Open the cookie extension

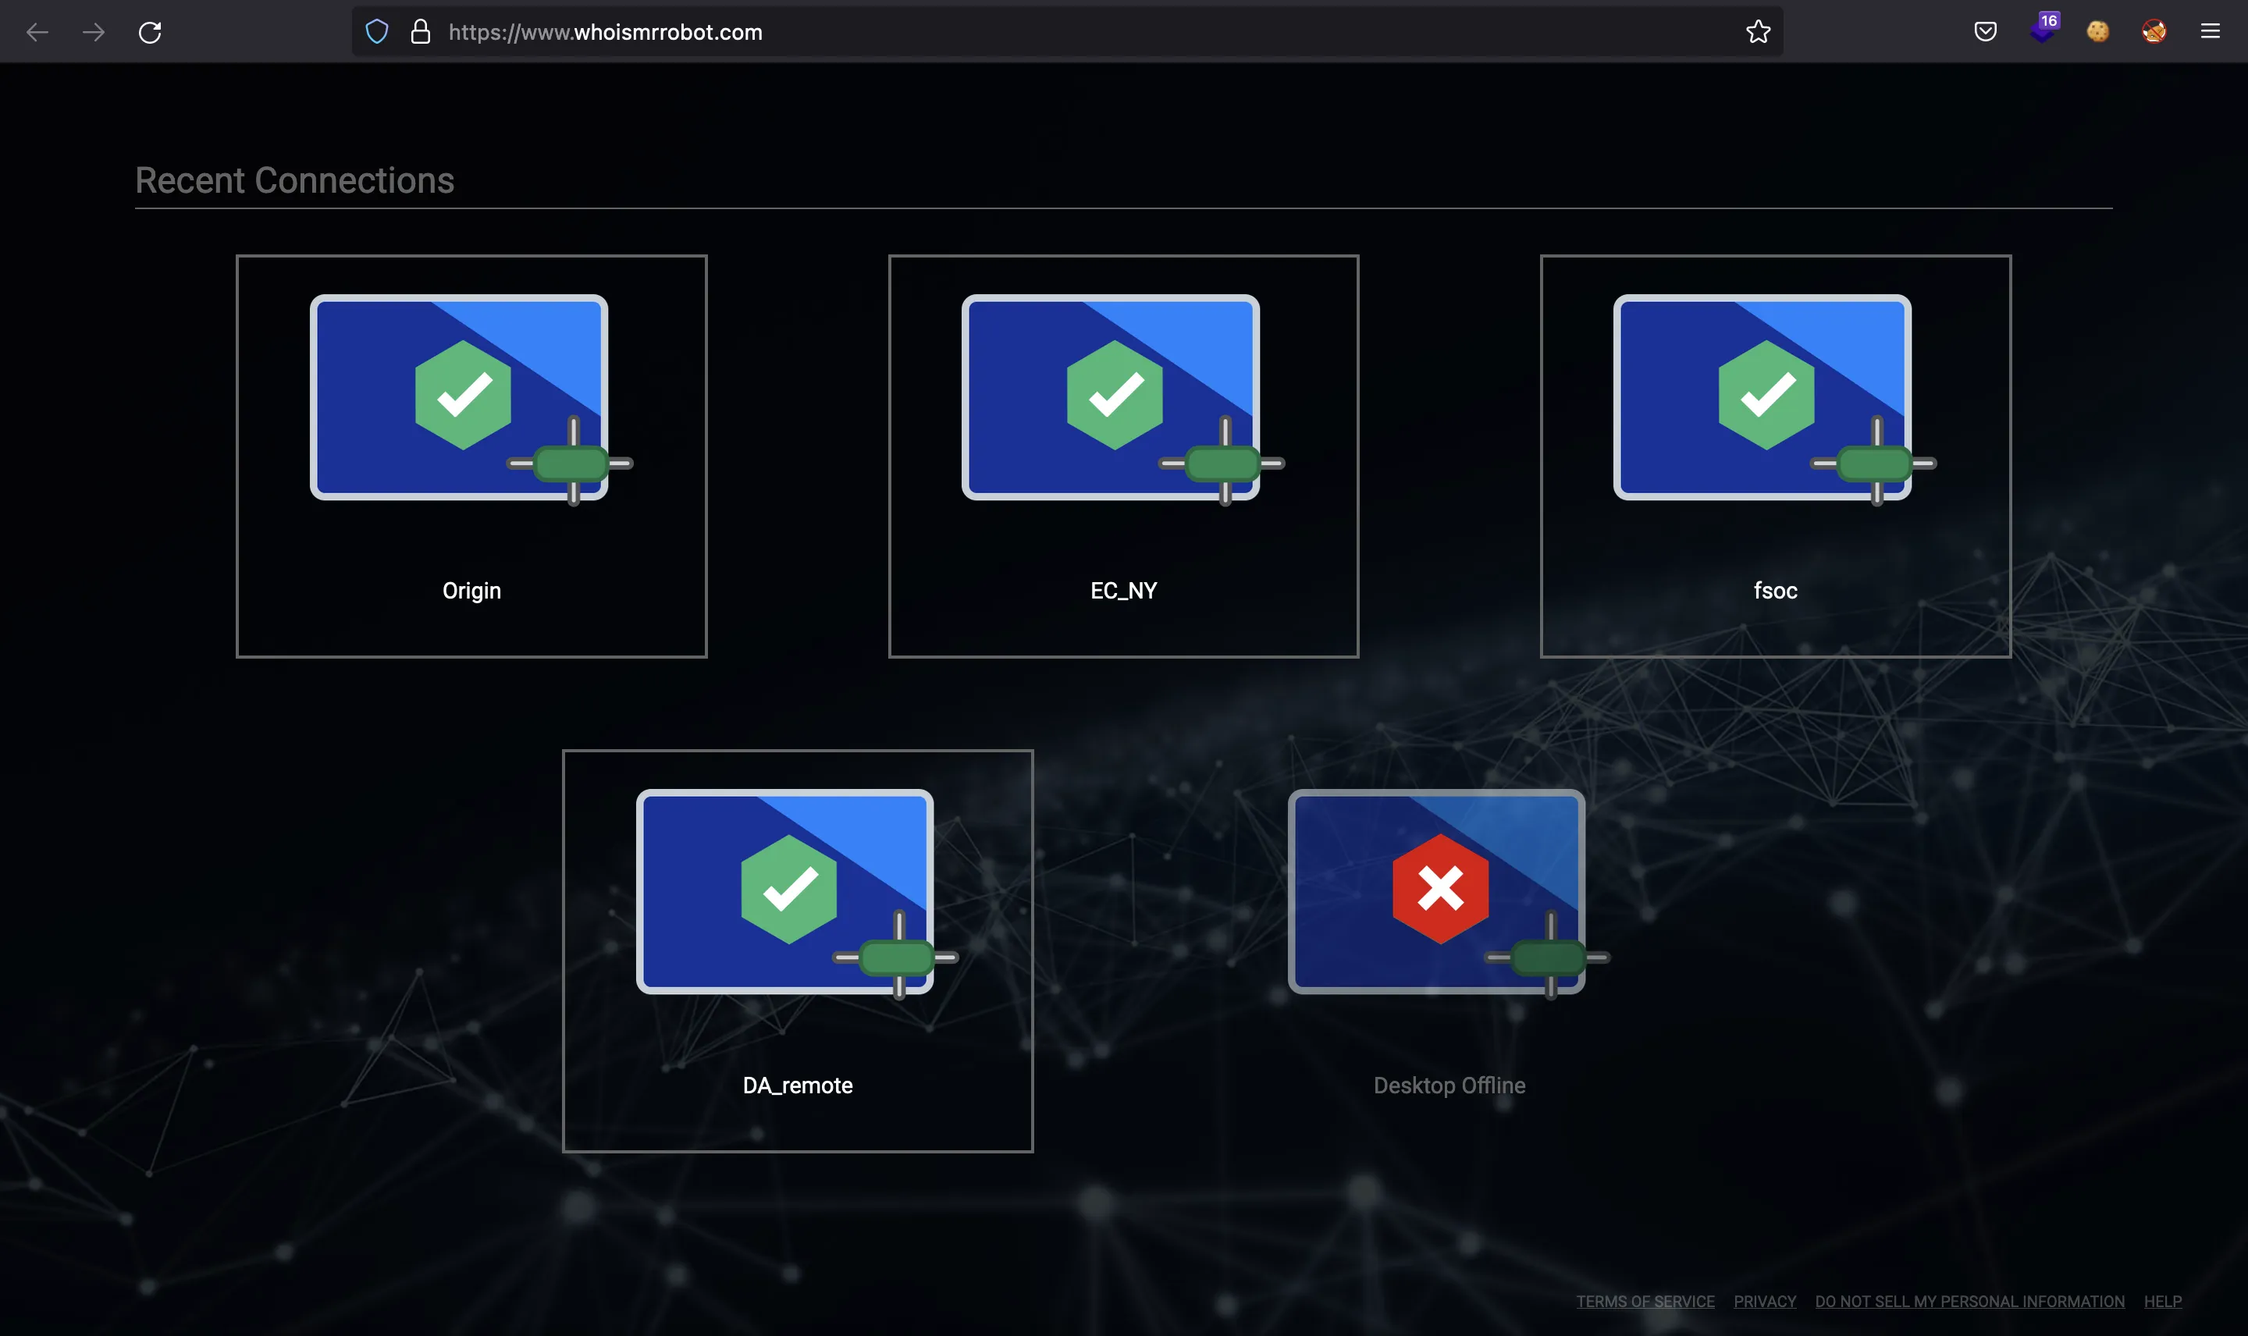[x=2097, y=31]
